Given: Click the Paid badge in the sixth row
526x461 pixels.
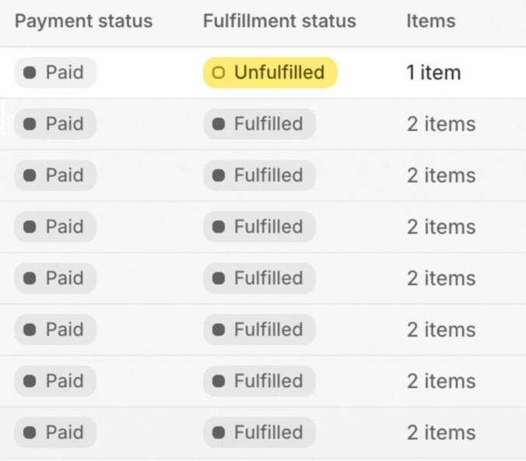Looking at the screenshot, I should (x=55, y=329).
